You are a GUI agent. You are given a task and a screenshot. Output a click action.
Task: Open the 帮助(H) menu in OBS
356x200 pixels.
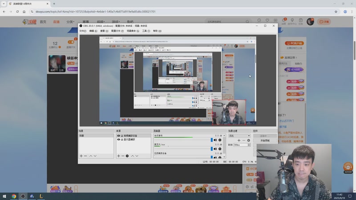[157, 31]
